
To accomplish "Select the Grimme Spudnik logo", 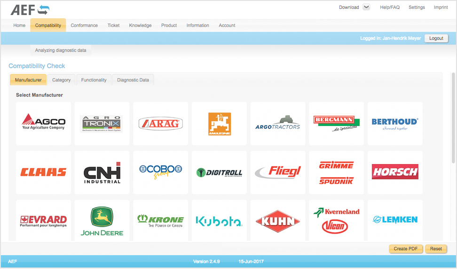I will point(336,173).
